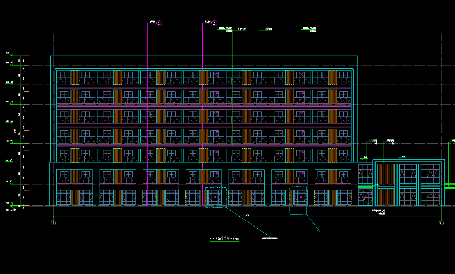The width and height of the screenshot is (455, 274).
Task: Select the topmost elevation marker on left scale
Action: pos(11,55)
